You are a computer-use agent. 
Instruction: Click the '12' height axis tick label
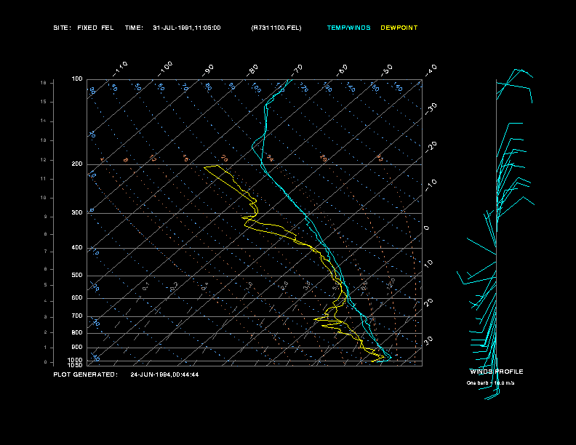tap(44, 160)
